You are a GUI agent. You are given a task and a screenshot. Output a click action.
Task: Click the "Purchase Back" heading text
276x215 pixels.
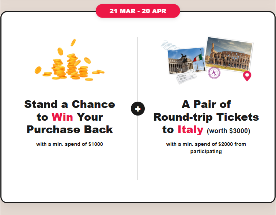69,129
